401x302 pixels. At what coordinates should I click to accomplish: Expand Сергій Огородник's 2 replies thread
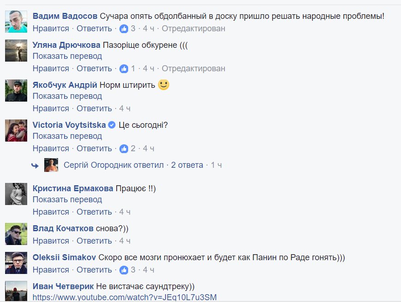[187, 165]
